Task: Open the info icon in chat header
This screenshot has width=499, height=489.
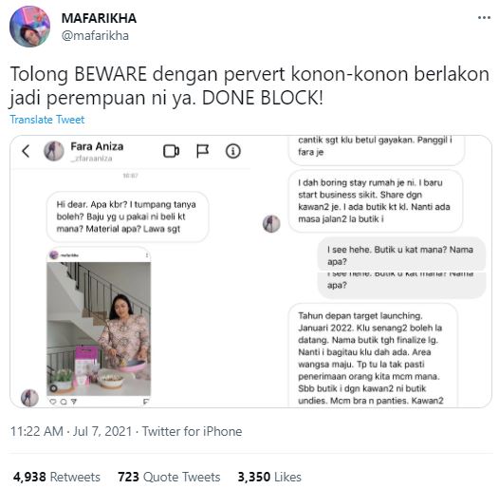Action: [233, 151]
